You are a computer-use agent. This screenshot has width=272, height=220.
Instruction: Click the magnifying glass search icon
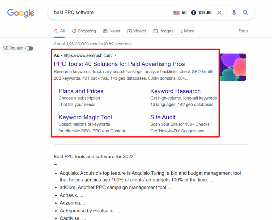[245, 12]
